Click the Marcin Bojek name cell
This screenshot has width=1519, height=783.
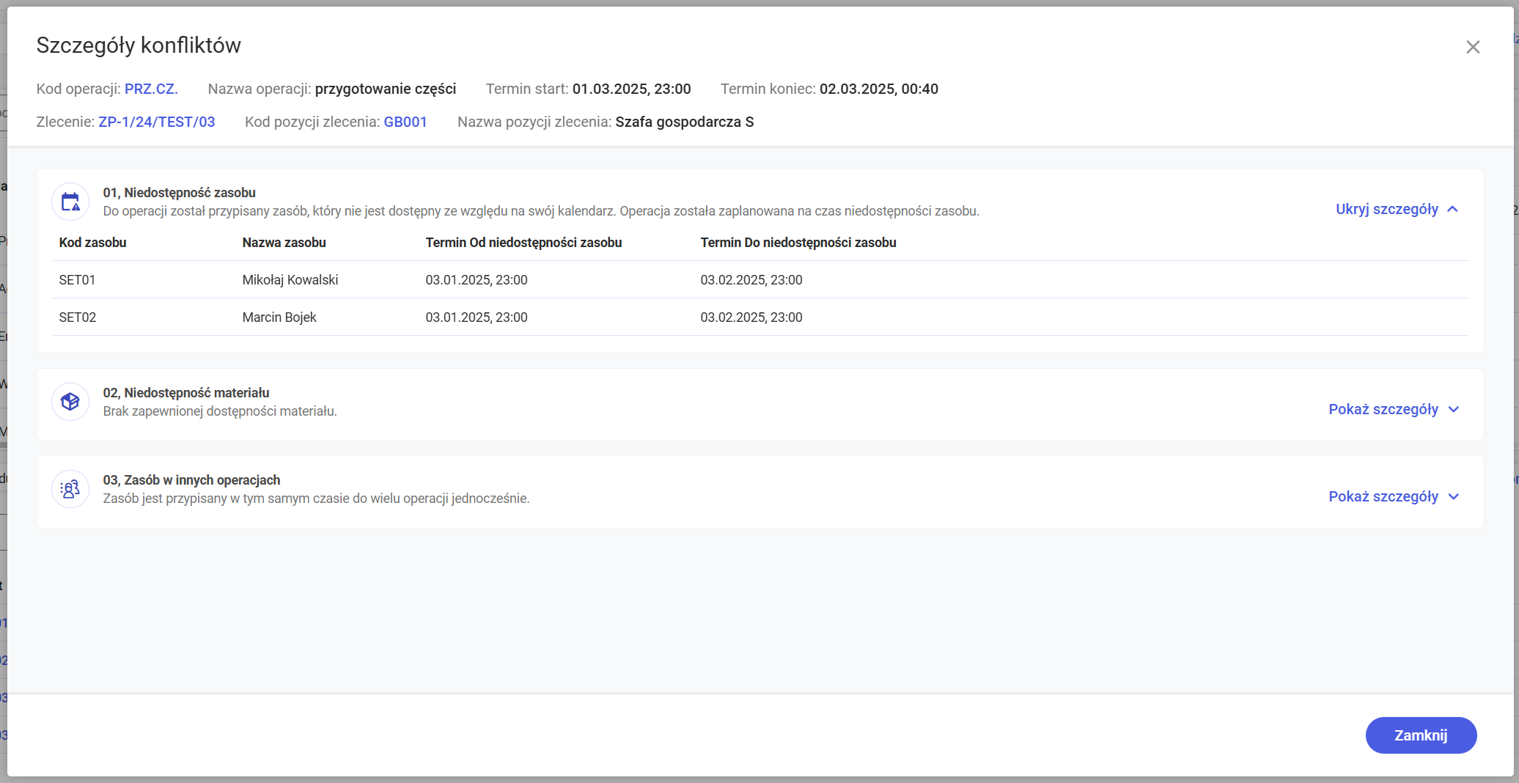click(x=279, y=317)
